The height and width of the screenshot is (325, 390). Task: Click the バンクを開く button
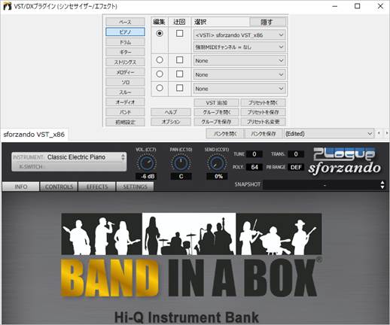pos(225,134)
